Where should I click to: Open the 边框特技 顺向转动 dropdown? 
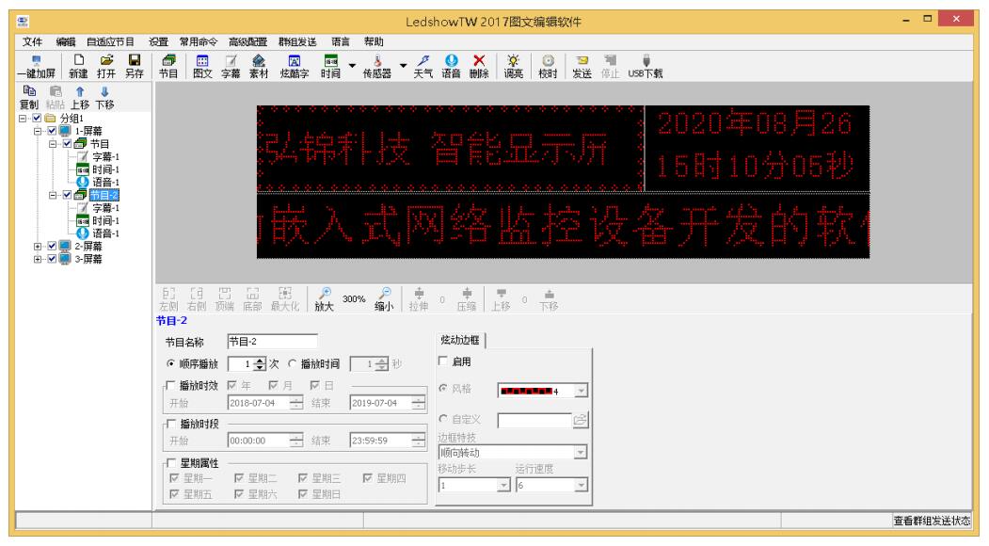tap(581, 453)
